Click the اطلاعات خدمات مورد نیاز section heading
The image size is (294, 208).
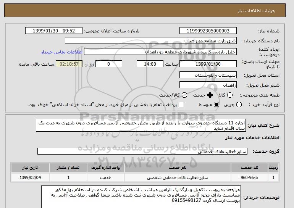(x=252, y=138)
